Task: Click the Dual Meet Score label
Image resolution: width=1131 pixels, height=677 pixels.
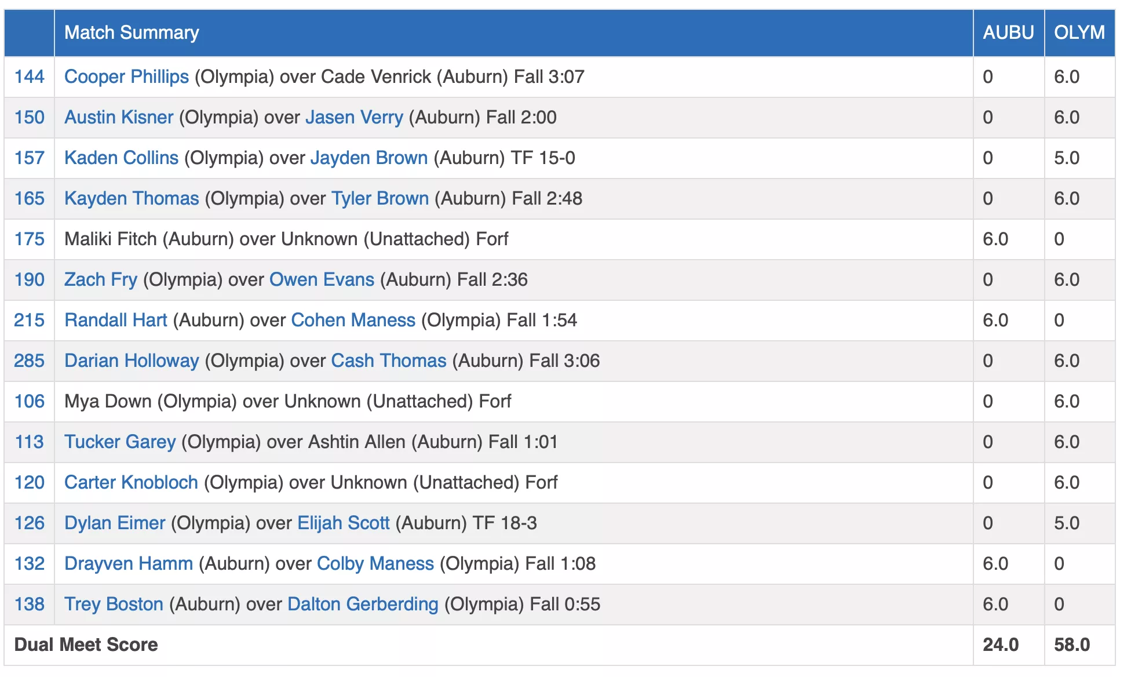Action: click(86, 645)
